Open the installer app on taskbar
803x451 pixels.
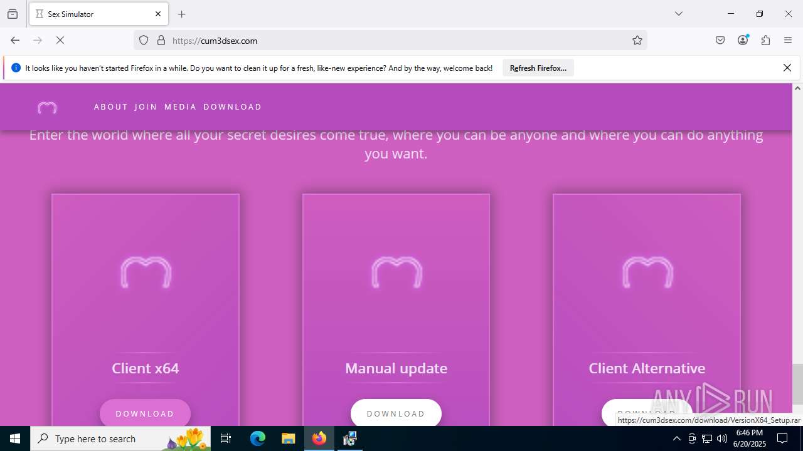click(x=350, y=438)
